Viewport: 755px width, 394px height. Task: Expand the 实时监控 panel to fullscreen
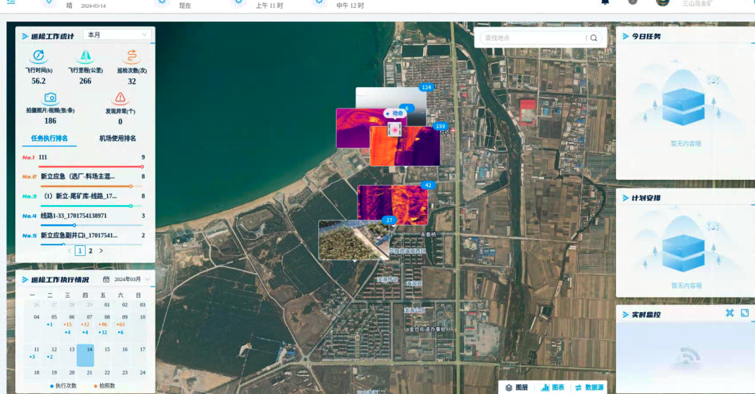point(744,313)
